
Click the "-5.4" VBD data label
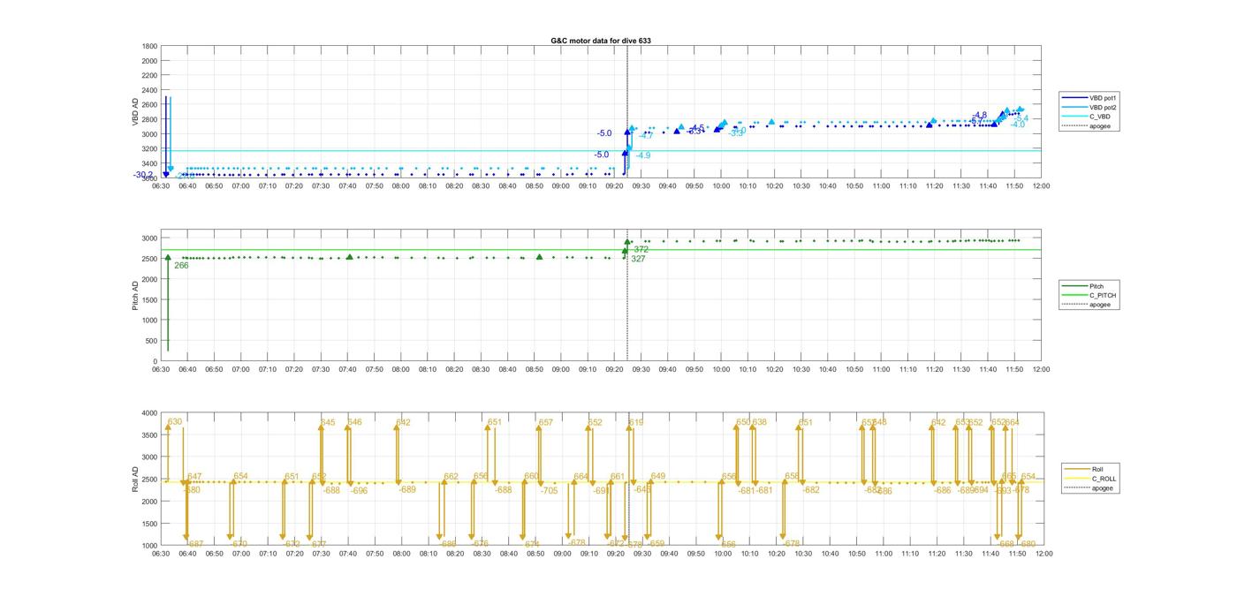pyautogui.click(x=1021, y=118)
